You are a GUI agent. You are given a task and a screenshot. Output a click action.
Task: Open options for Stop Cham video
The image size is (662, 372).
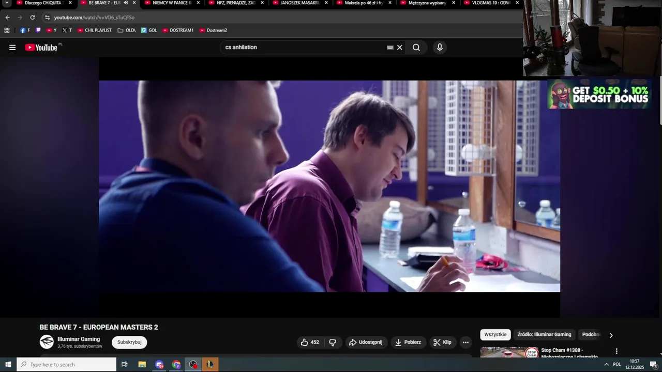pyautogui.click(x=616, y=351)
